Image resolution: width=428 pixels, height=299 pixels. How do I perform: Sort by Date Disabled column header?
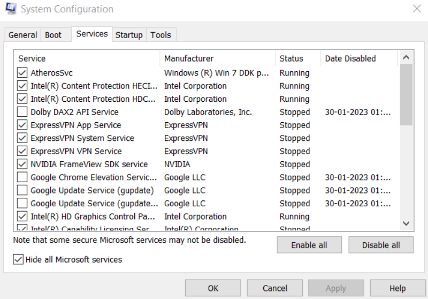tap(359, 58)
